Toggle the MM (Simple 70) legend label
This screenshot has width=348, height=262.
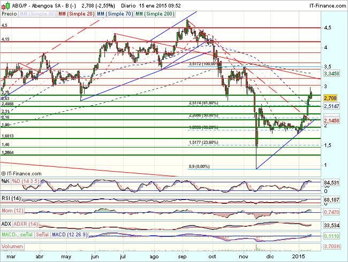pos(115,14)
